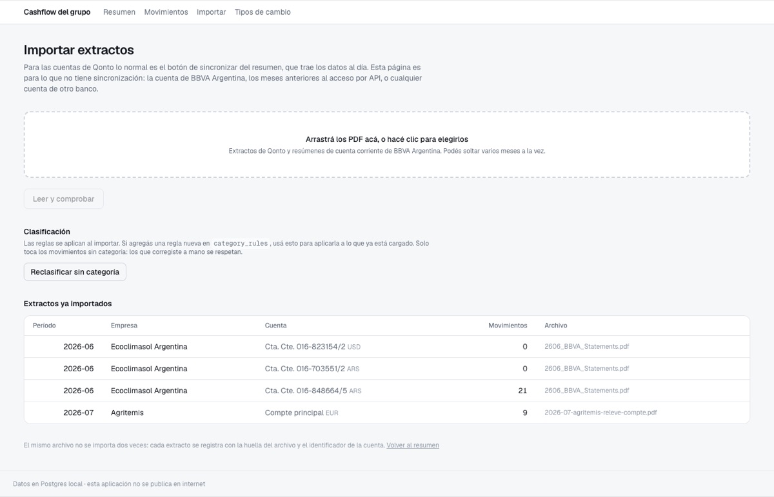This screenshot has width=774, height=497.
Task: Click the Período column header
Action: 45,326
